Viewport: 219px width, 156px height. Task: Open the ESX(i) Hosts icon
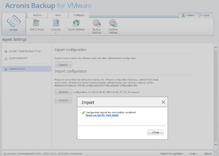coord(37,23)
